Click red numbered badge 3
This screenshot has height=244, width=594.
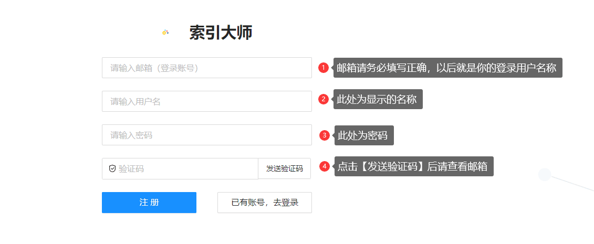(325, 135)
